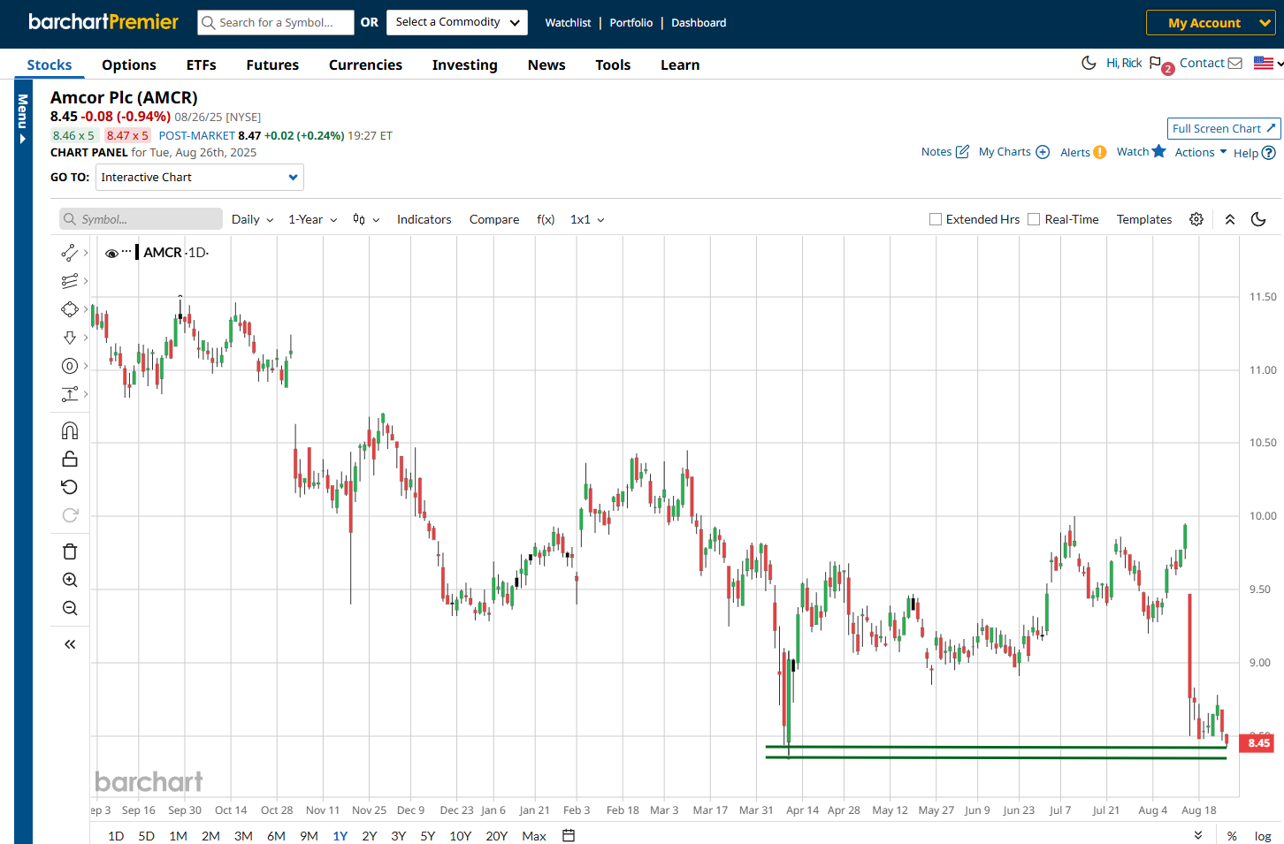Open the notifications flag icon

click(1155, 63)
